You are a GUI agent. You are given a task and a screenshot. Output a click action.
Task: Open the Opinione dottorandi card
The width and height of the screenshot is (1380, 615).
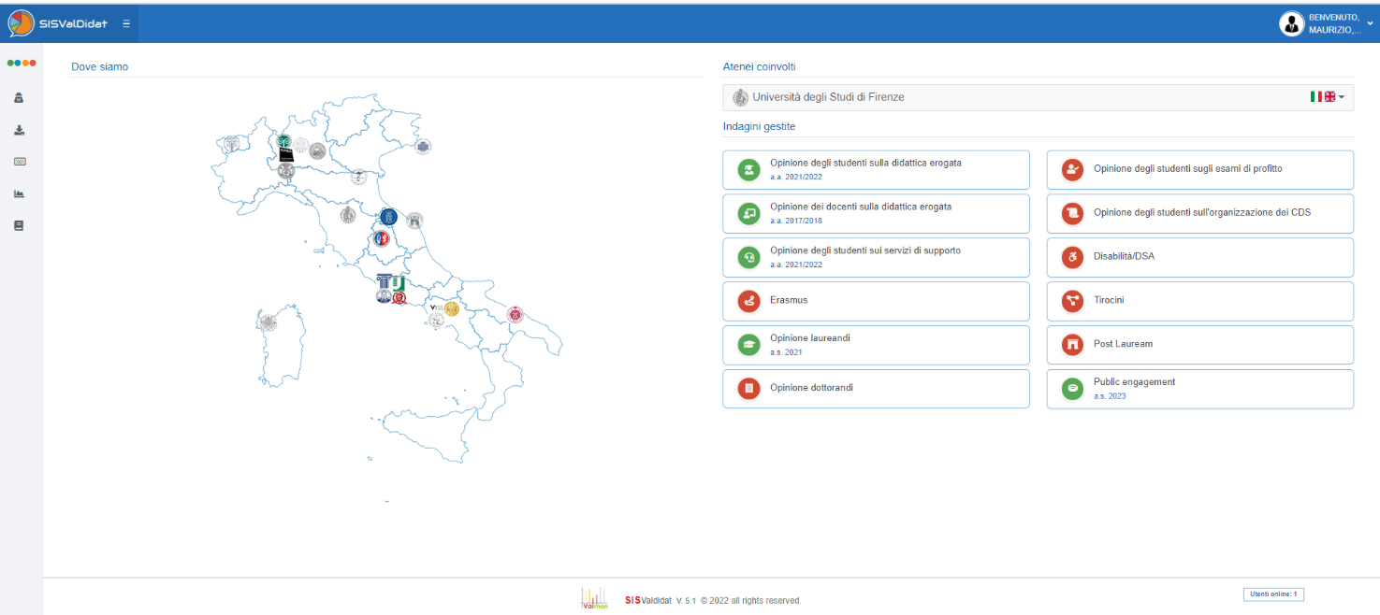tap(876, 389)
